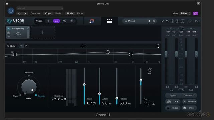Click the pencil edit icon in Ozone header

tap(162, 21)
